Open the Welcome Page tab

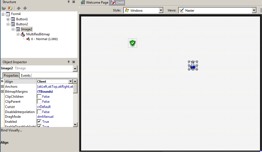[x=95, y=3]
